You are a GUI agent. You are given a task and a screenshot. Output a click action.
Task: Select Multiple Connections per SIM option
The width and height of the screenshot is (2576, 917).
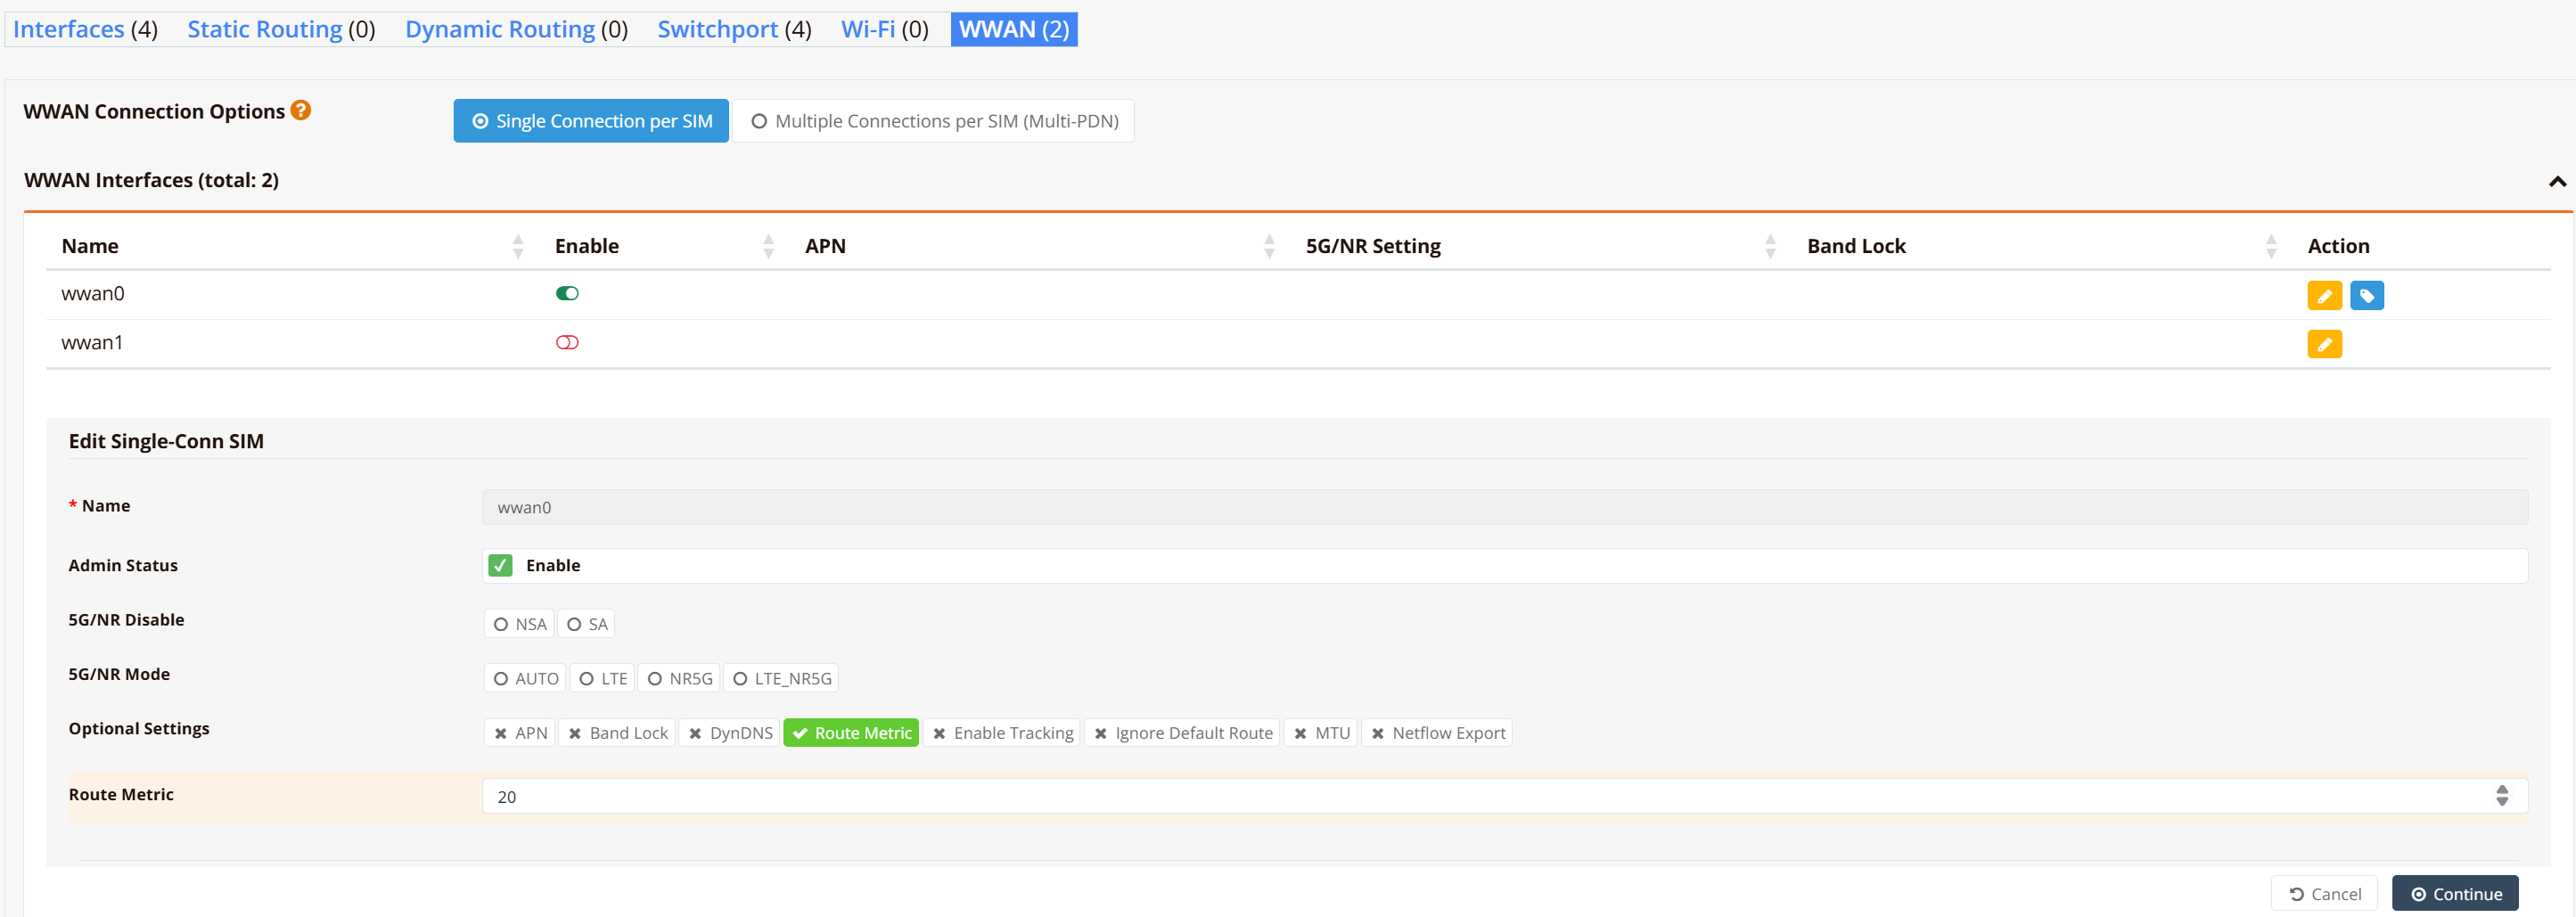coord(933,121)
